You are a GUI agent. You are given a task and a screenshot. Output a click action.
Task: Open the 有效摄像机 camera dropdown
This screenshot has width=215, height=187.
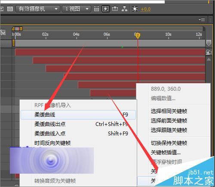point(37,9)
